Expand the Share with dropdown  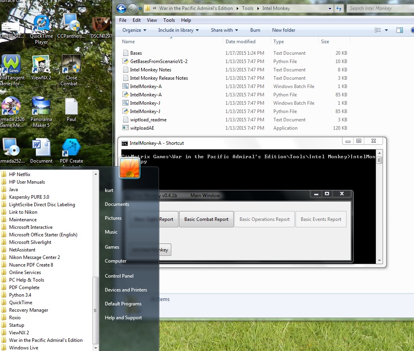tap(224, 30)
